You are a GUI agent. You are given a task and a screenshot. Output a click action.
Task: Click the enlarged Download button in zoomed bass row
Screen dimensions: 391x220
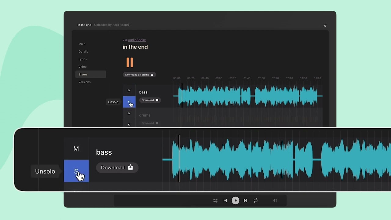click(x=117, y=167)
